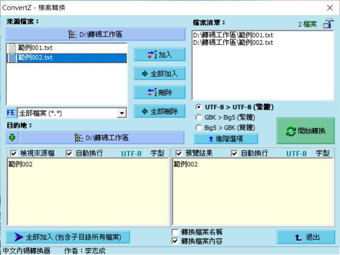The height and width of the screenshot is (255, 340).
Task: Exit via the 退出 button
Action: pos(306,237)
